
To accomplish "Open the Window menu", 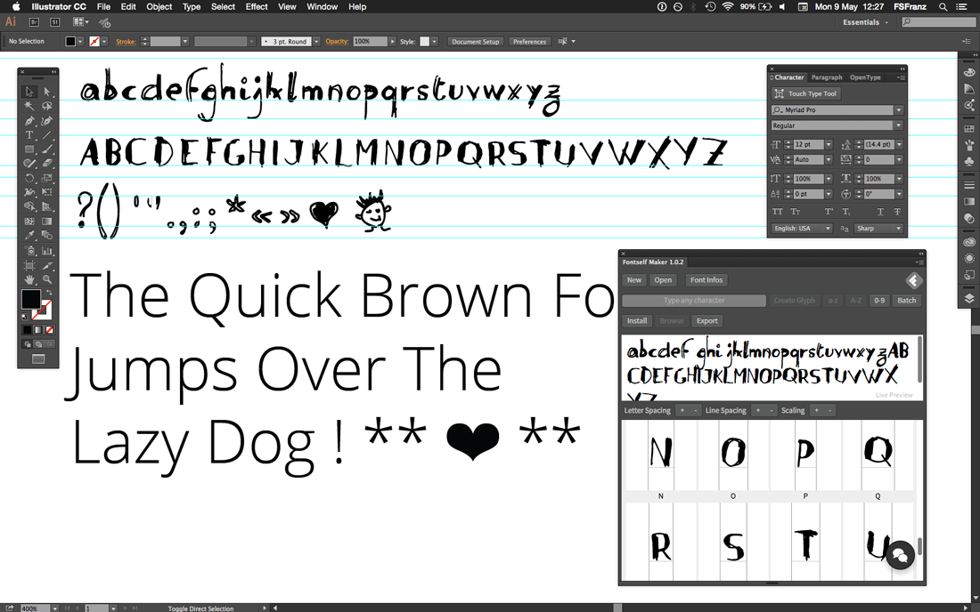I will tap(321, 6).
